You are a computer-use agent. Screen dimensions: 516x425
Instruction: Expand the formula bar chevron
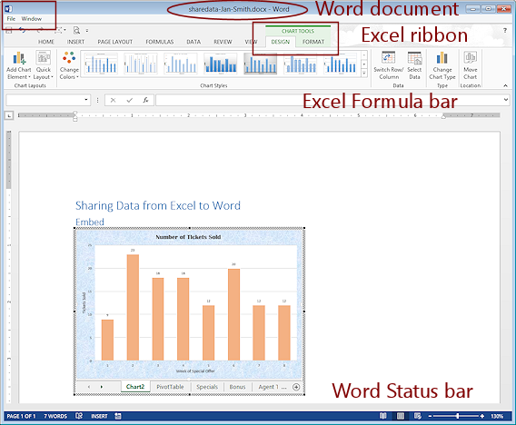coord(506,99)
